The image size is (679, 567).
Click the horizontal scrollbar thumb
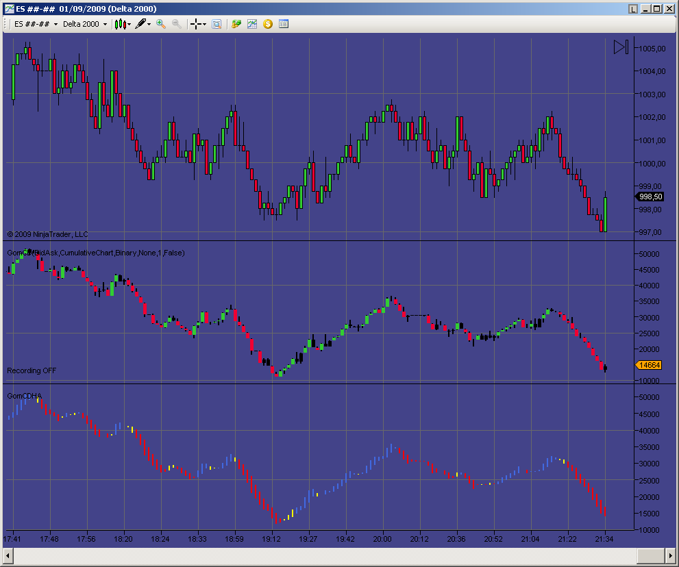coord(651,556)
